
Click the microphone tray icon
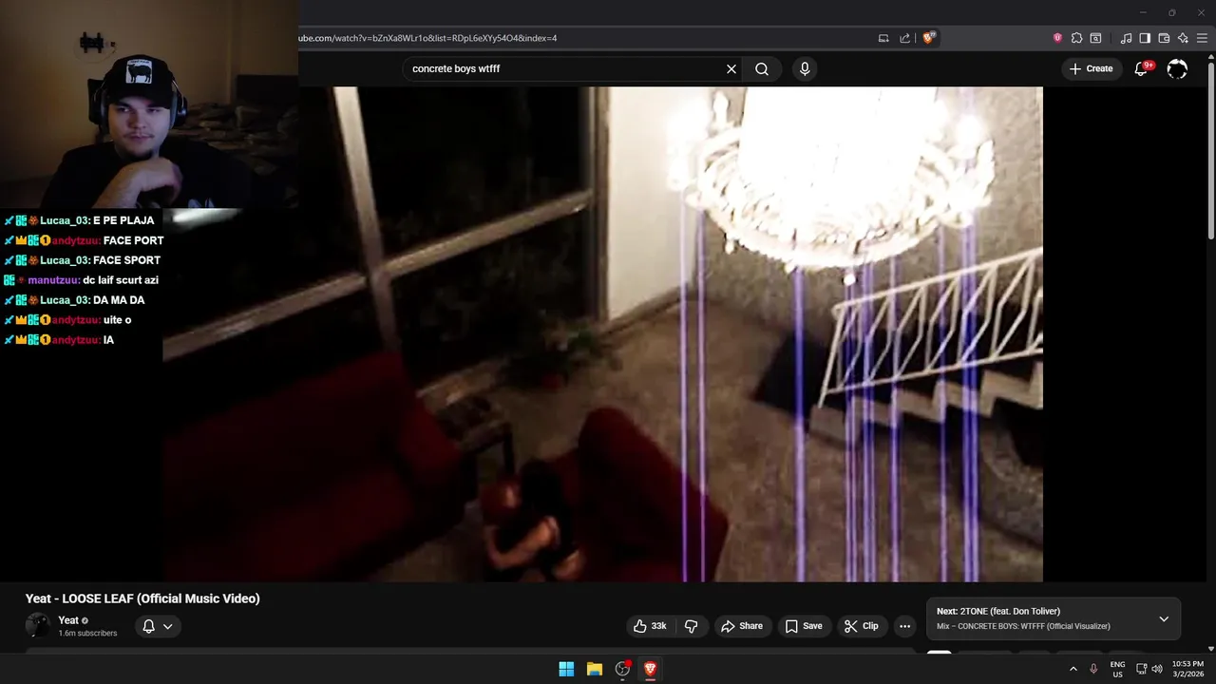tap(1093, 669)
